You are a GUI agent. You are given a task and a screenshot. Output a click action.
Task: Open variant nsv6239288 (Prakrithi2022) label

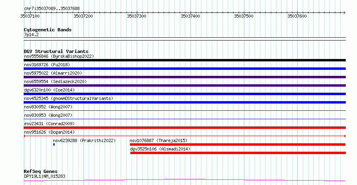[x=84, y=140]
